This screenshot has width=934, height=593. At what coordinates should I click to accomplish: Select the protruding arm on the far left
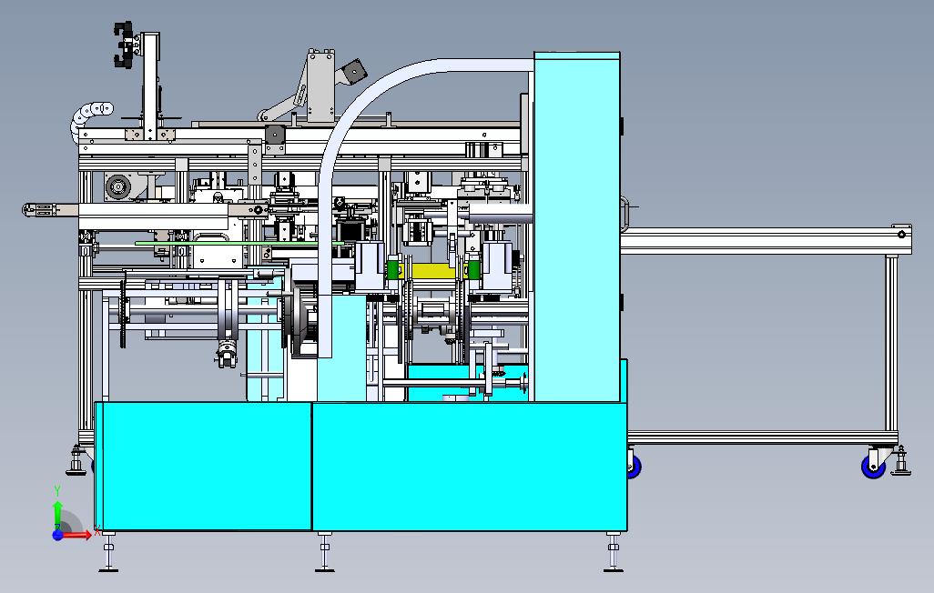(x=51, y=209)
